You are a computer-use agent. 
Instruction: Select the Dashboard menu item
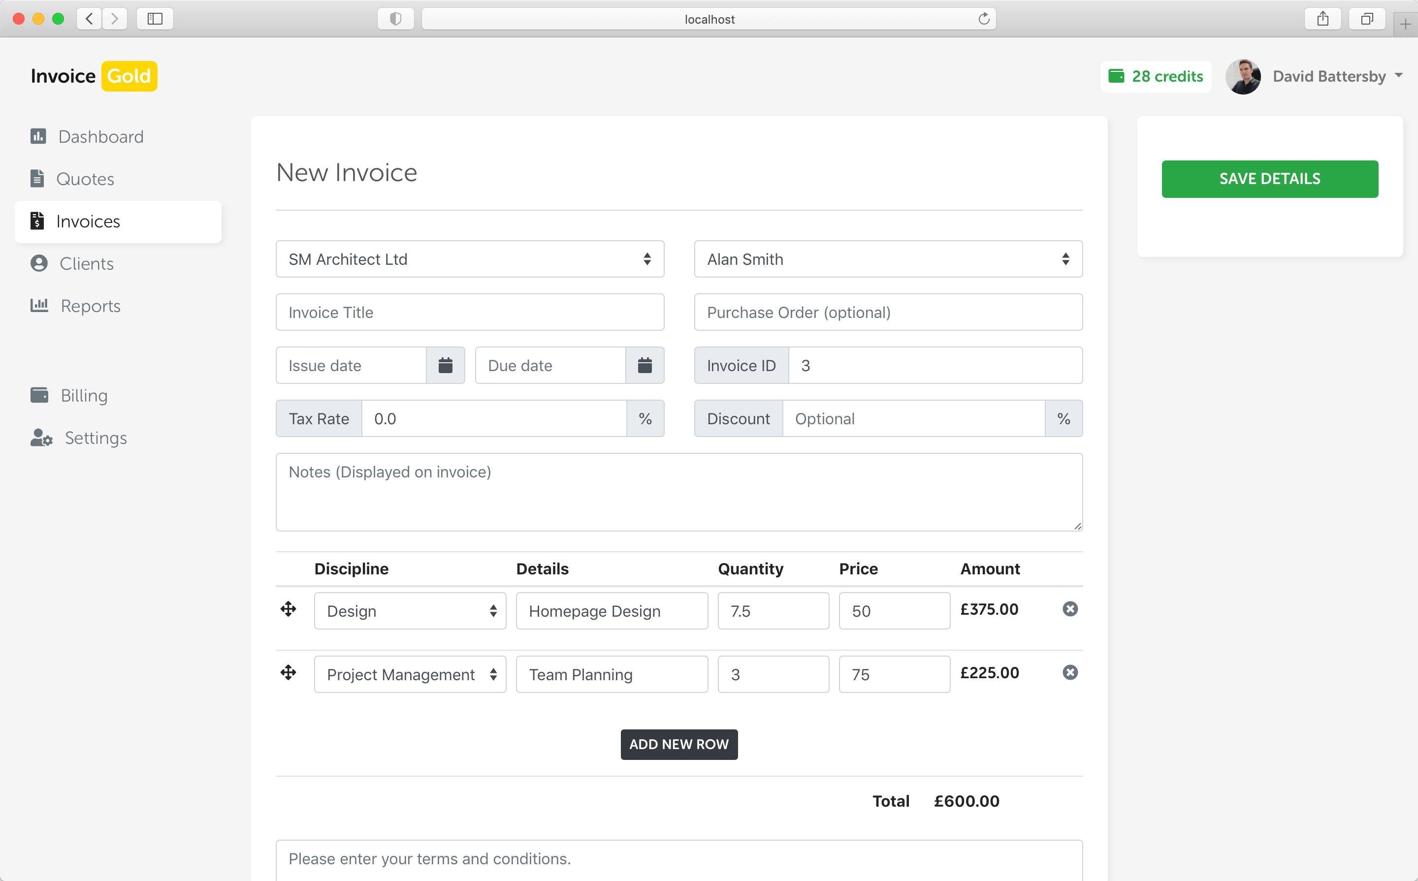[99, 135]
